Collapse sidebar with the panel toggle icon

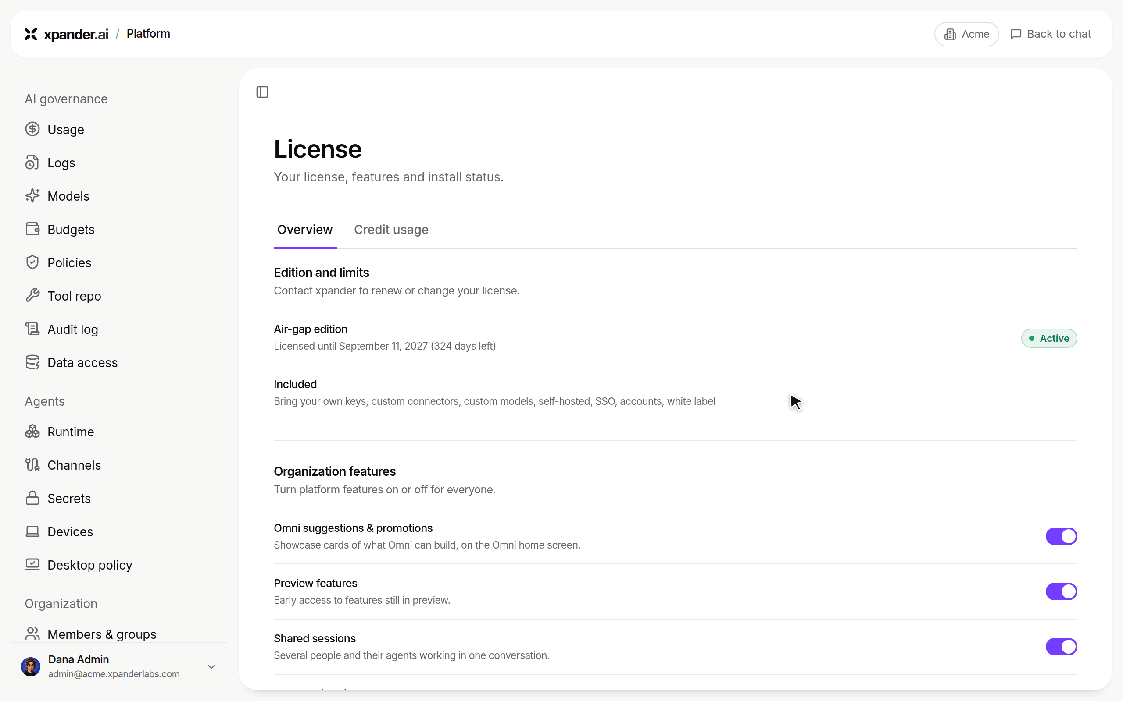tap(262, 92)
